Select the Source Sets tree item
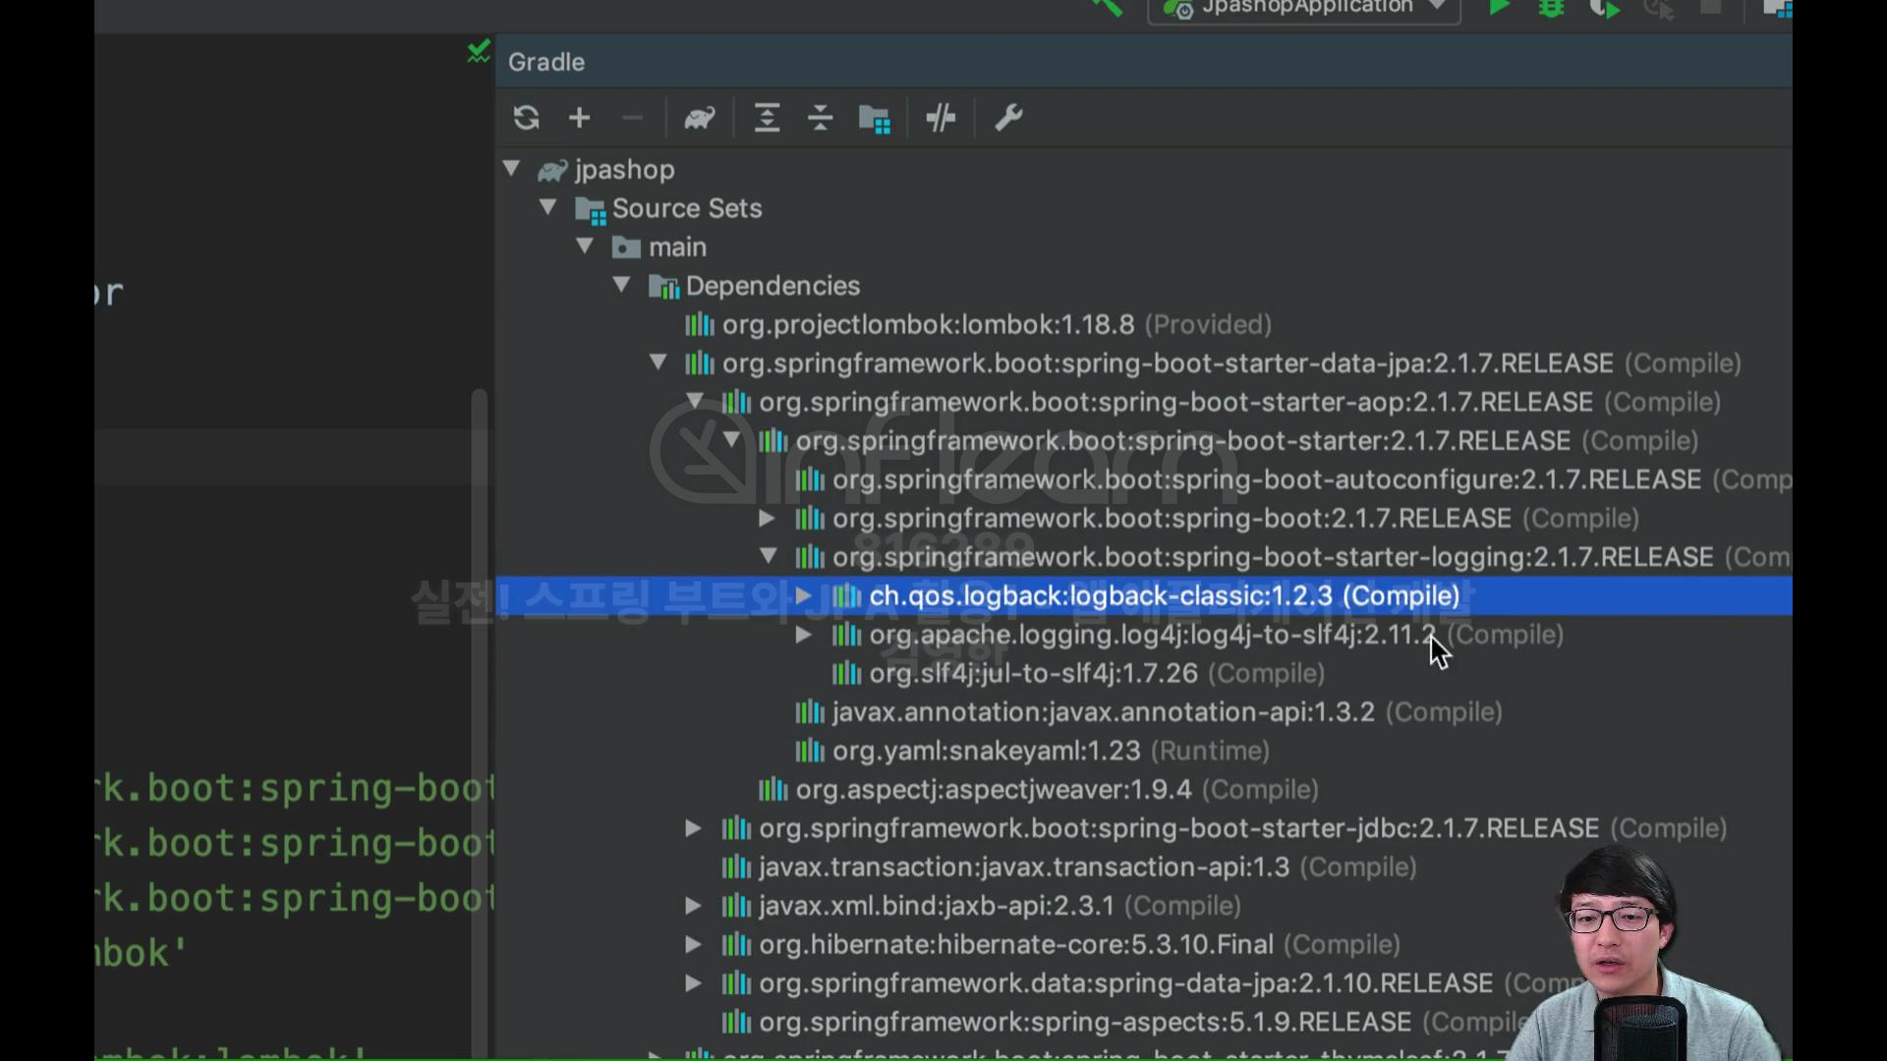Image resolution: width=1887 pixels, height=1061 pixels. [687, 208]
